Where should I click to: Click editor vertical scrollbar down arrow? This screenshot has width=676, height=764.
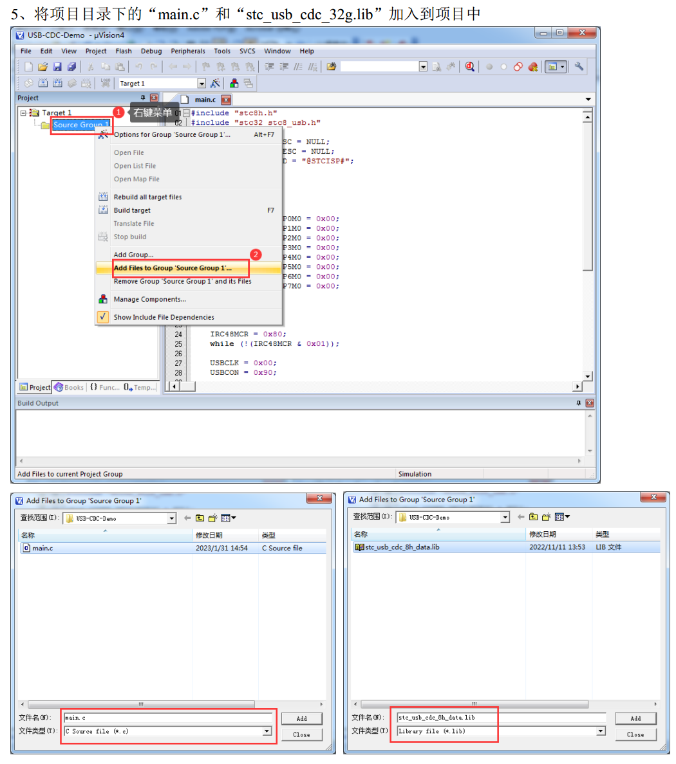[588, 376]
